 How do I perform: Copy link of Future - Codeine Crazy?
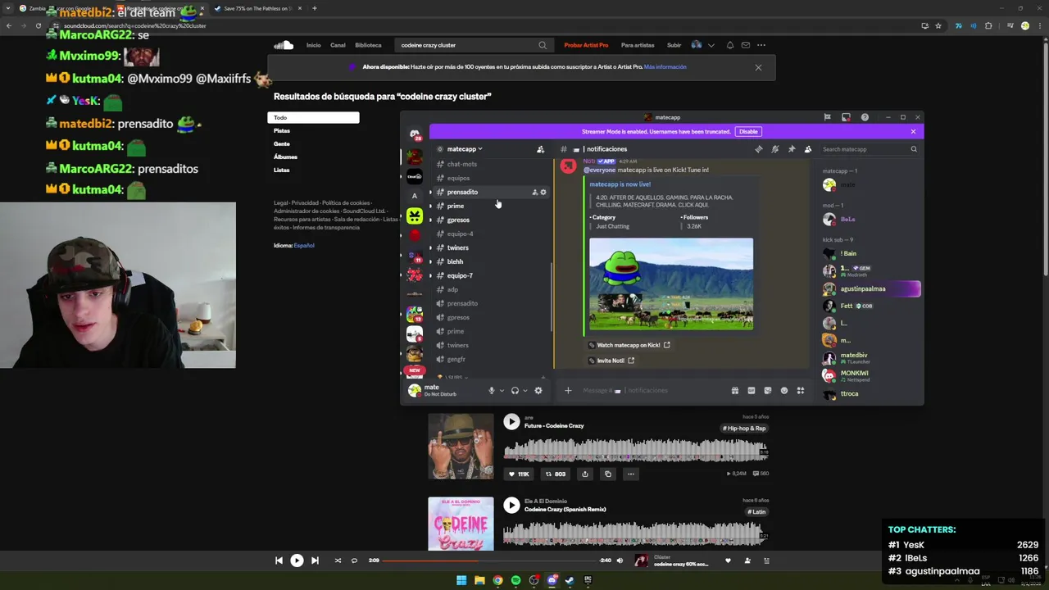[x=607, y=474]
